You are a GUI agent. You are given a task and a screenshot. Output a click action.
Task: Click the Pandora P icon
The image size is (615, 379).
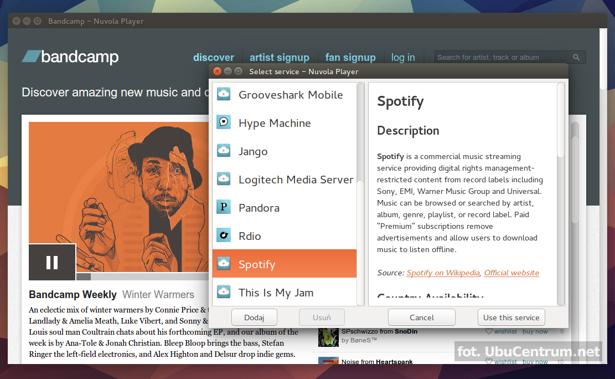(224, 207)
